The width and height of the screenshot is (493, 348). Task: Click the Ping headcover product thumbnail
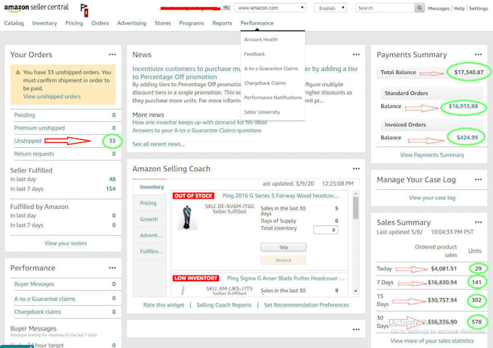(187, 217)
